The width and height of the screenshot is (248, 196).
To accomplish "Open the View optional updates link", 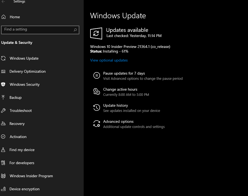I will (x=109, y=60).
